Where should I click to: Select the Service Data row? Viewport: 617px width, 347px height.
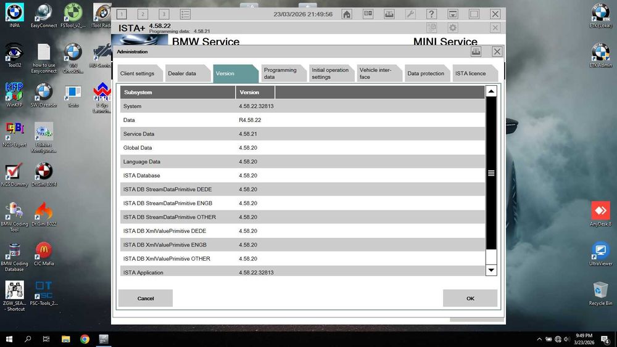point(302,134)
